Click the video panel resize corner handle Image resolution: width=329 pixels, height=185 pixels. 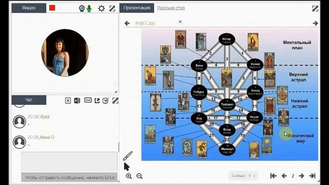click(x=116, y=91)
